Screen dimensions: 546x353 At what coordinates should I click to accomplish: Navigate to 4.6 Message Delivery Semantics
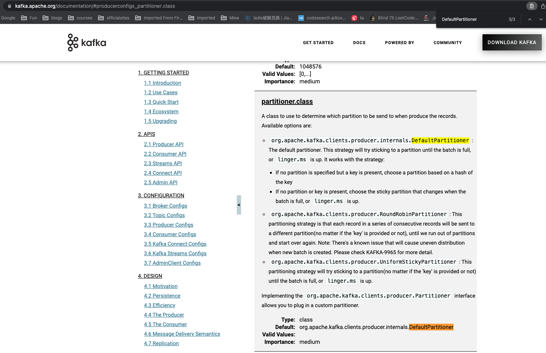(x=182, y=334)
